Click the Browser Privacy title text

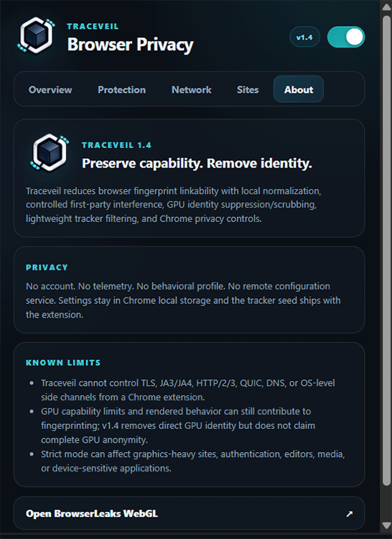130,45
